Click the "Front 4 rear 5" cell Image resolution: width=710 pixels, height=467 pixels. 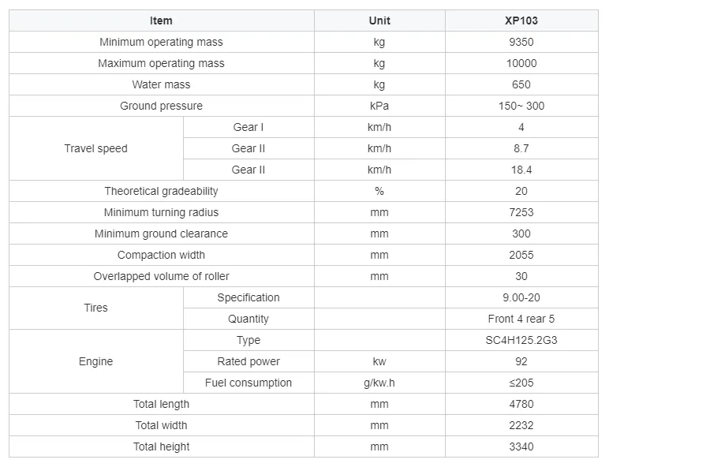tap(521, 319)
